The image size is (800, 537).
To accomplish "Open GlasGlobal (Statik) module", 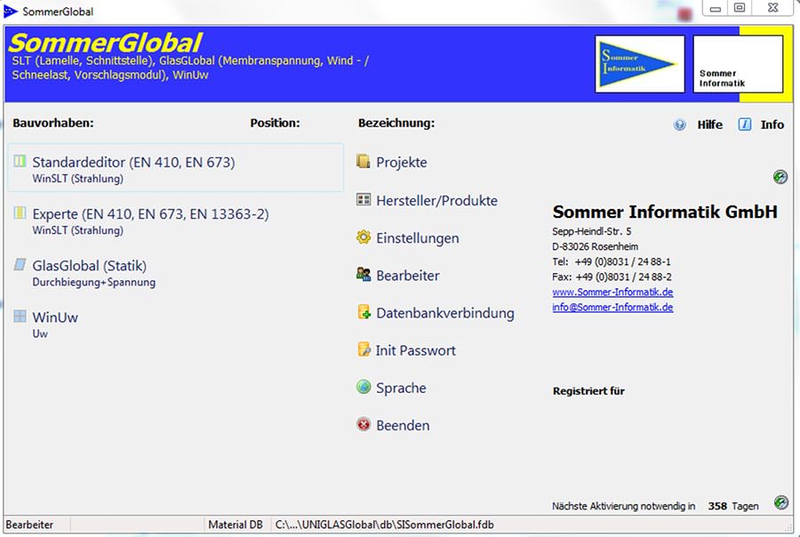I will click(89, 266).
